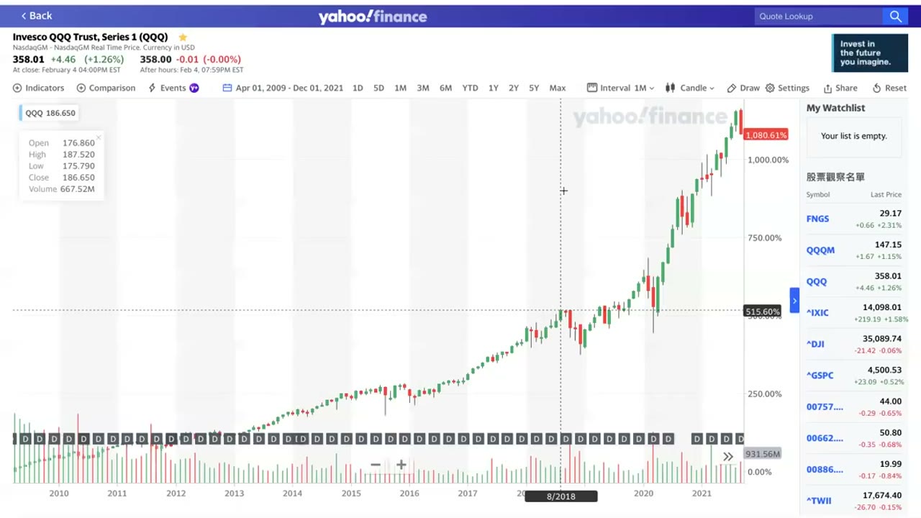Open the QQQM watchlist symbol
This screenshot has height=518, width=921.
click(820, 250)
